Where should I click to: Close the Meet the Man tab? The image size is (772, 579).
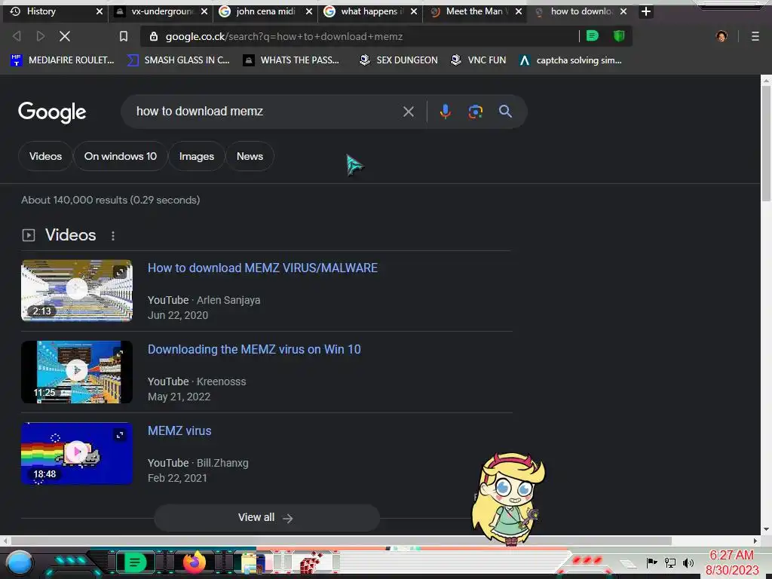tap(519, 11)
